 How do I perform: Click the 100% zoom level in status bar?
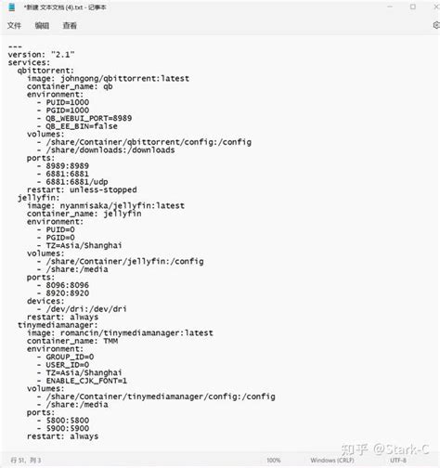(x=274, y=461)
